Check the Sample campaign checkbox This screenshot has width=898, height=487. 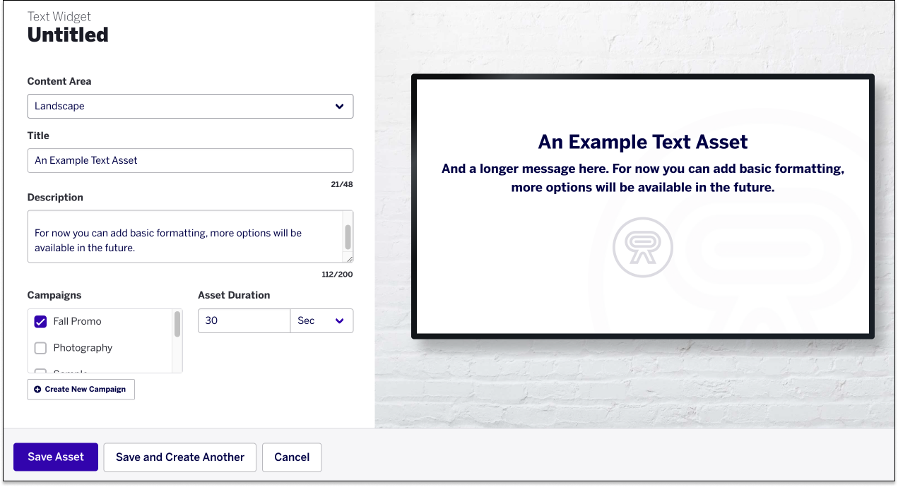tap(40, 372)
